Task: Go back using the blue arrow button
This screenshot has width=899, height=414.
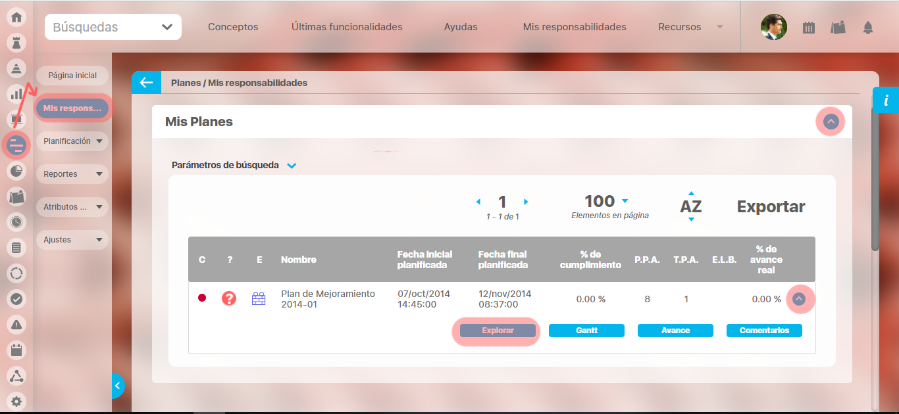Action: tap(146, 83)
